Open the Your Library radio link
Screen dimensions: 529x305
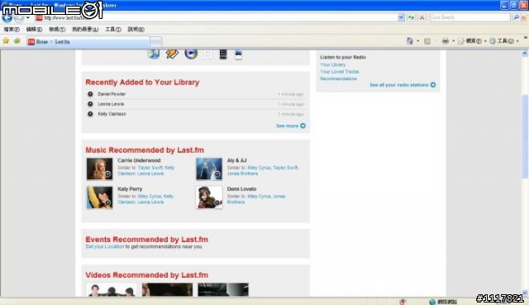[x=332, y=64]
